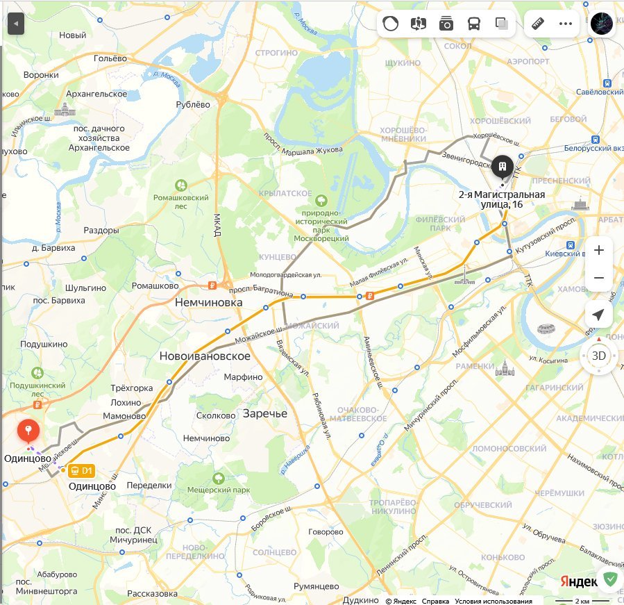
Task: Click the D1 Одинцово train station badge
Action: point(82,471)
